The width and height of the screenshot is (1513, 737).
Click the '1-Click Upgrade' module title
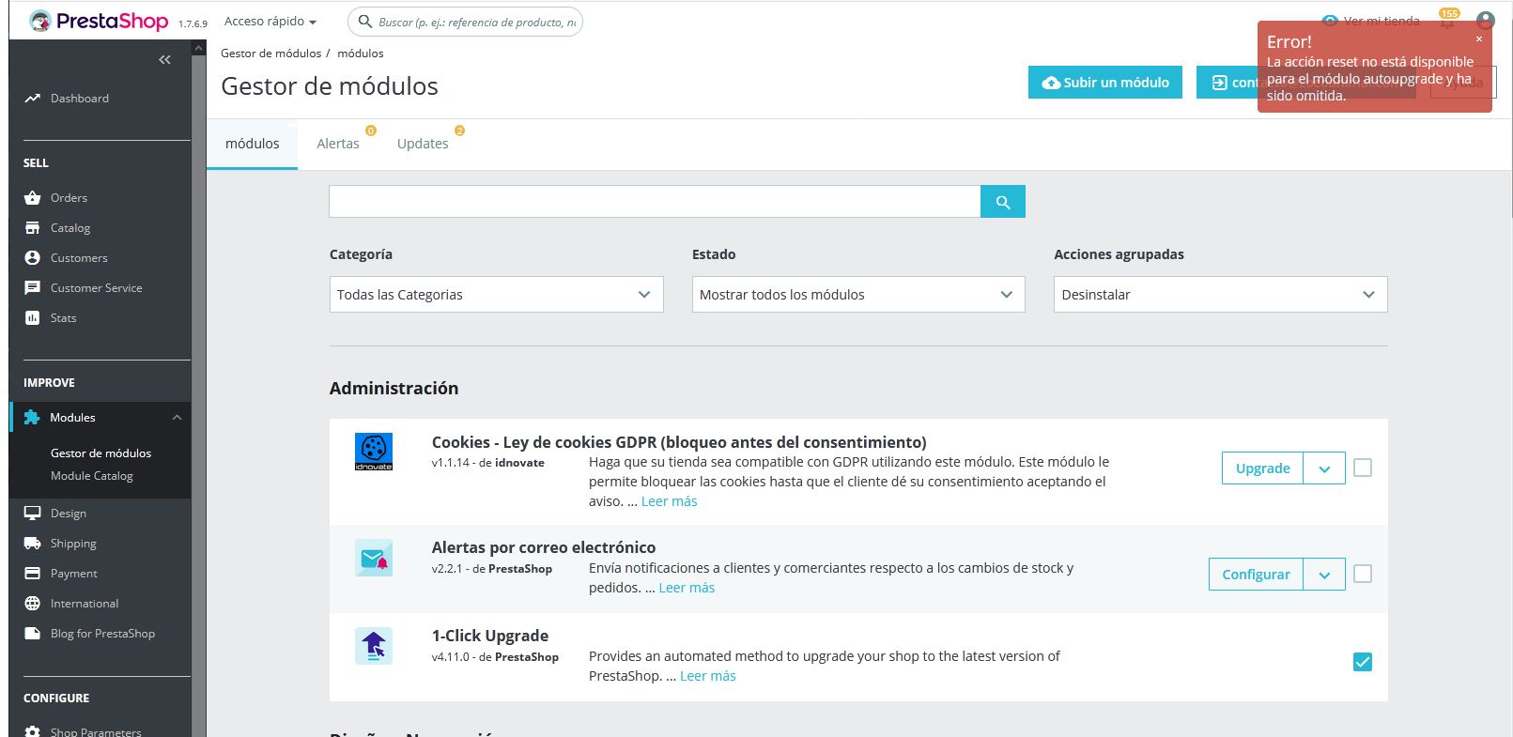pos(490,636)
